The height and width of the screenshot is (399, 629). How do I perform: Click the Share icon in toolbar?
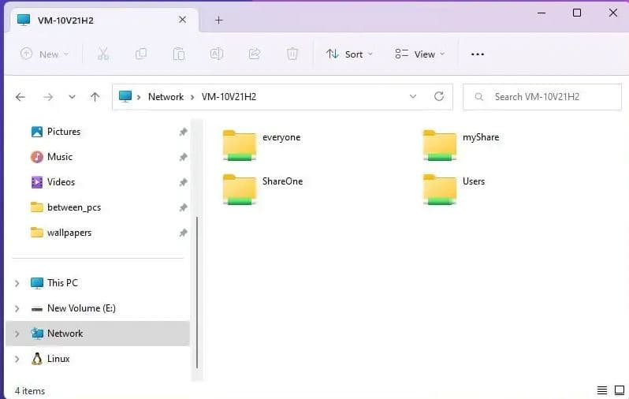[x=255, y=54]
